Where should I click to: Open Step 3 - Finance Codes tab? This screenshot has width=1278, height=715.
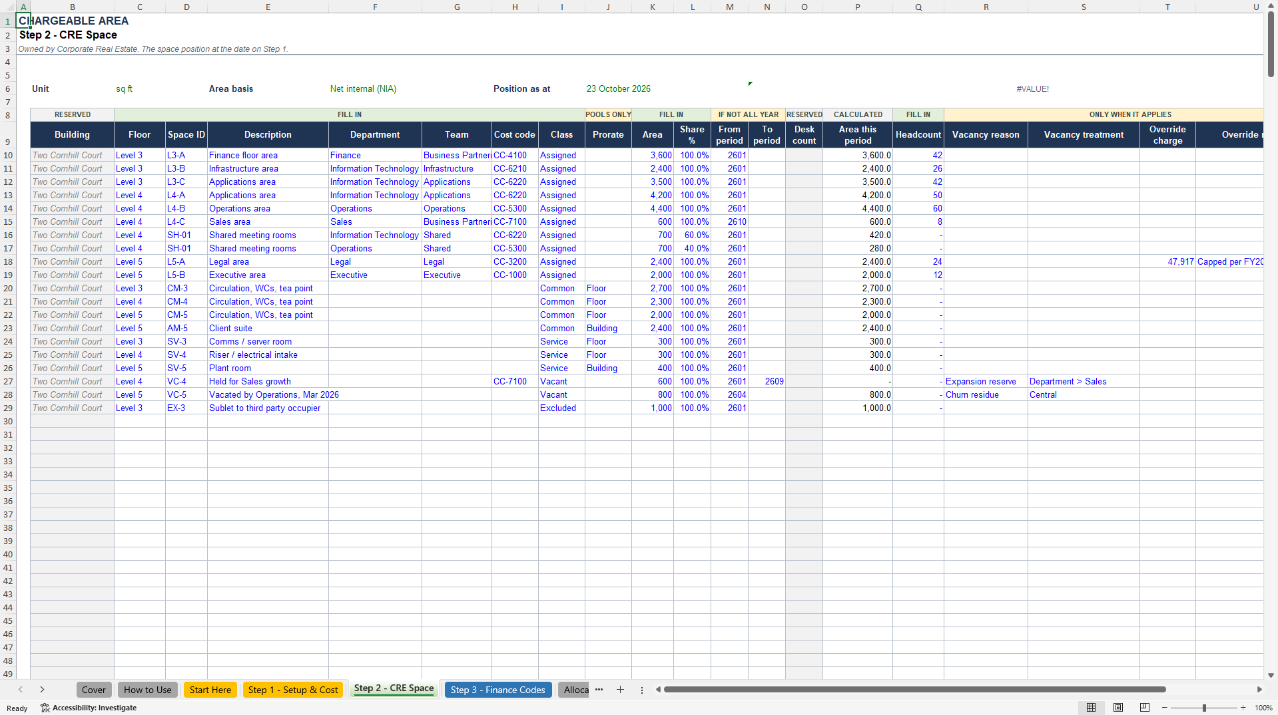pyautogui.click(x=497, y=690)
